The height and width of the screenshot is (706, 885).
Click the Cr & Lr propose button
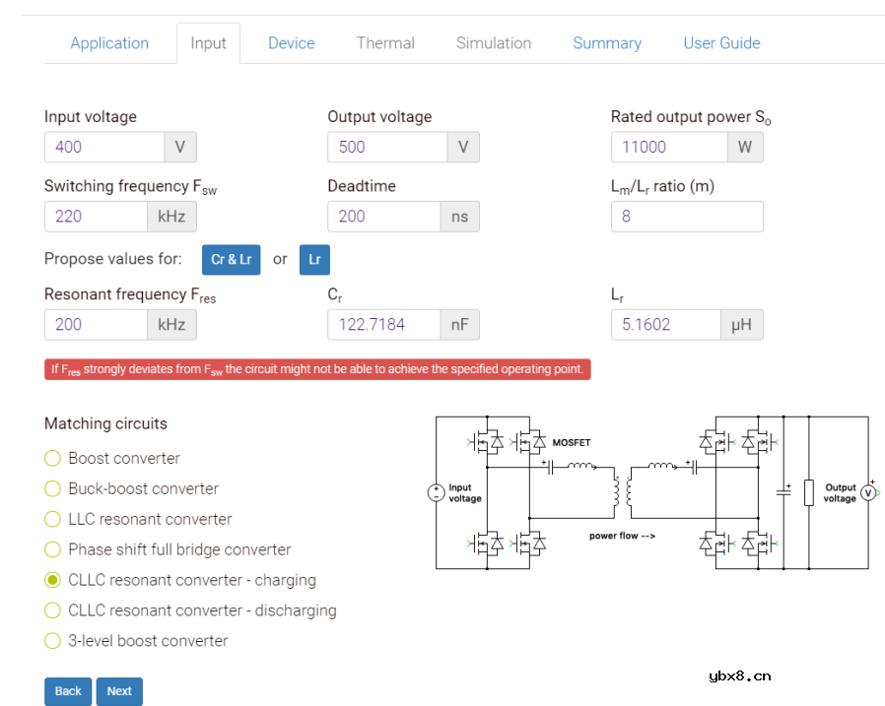(x=232, y=259)
